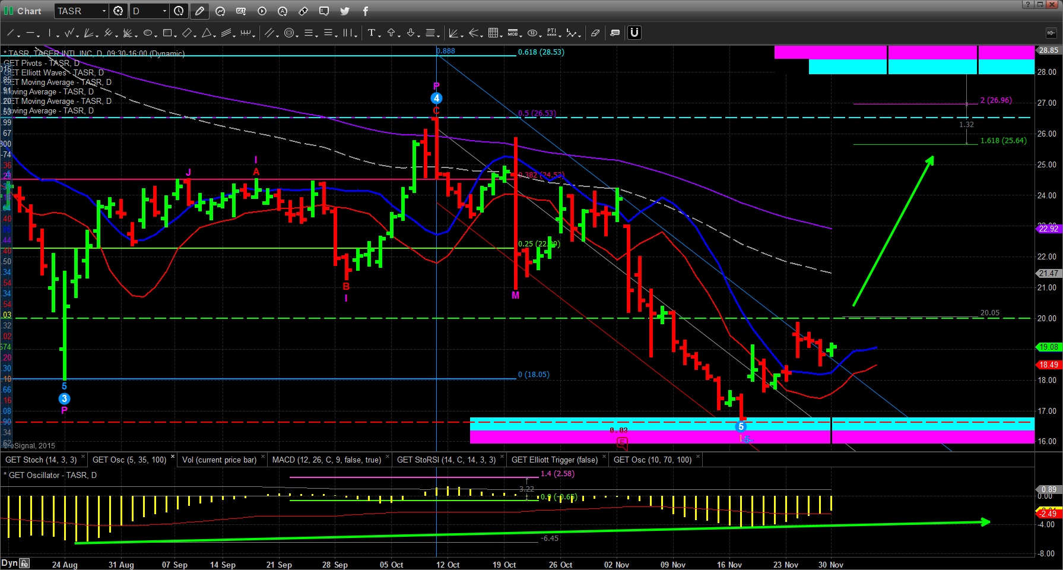Select the vertical line tool

[50, 33]
